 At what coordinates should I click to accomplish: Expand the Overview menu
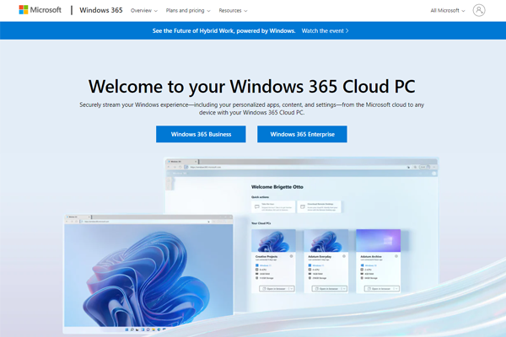(144, 11)
